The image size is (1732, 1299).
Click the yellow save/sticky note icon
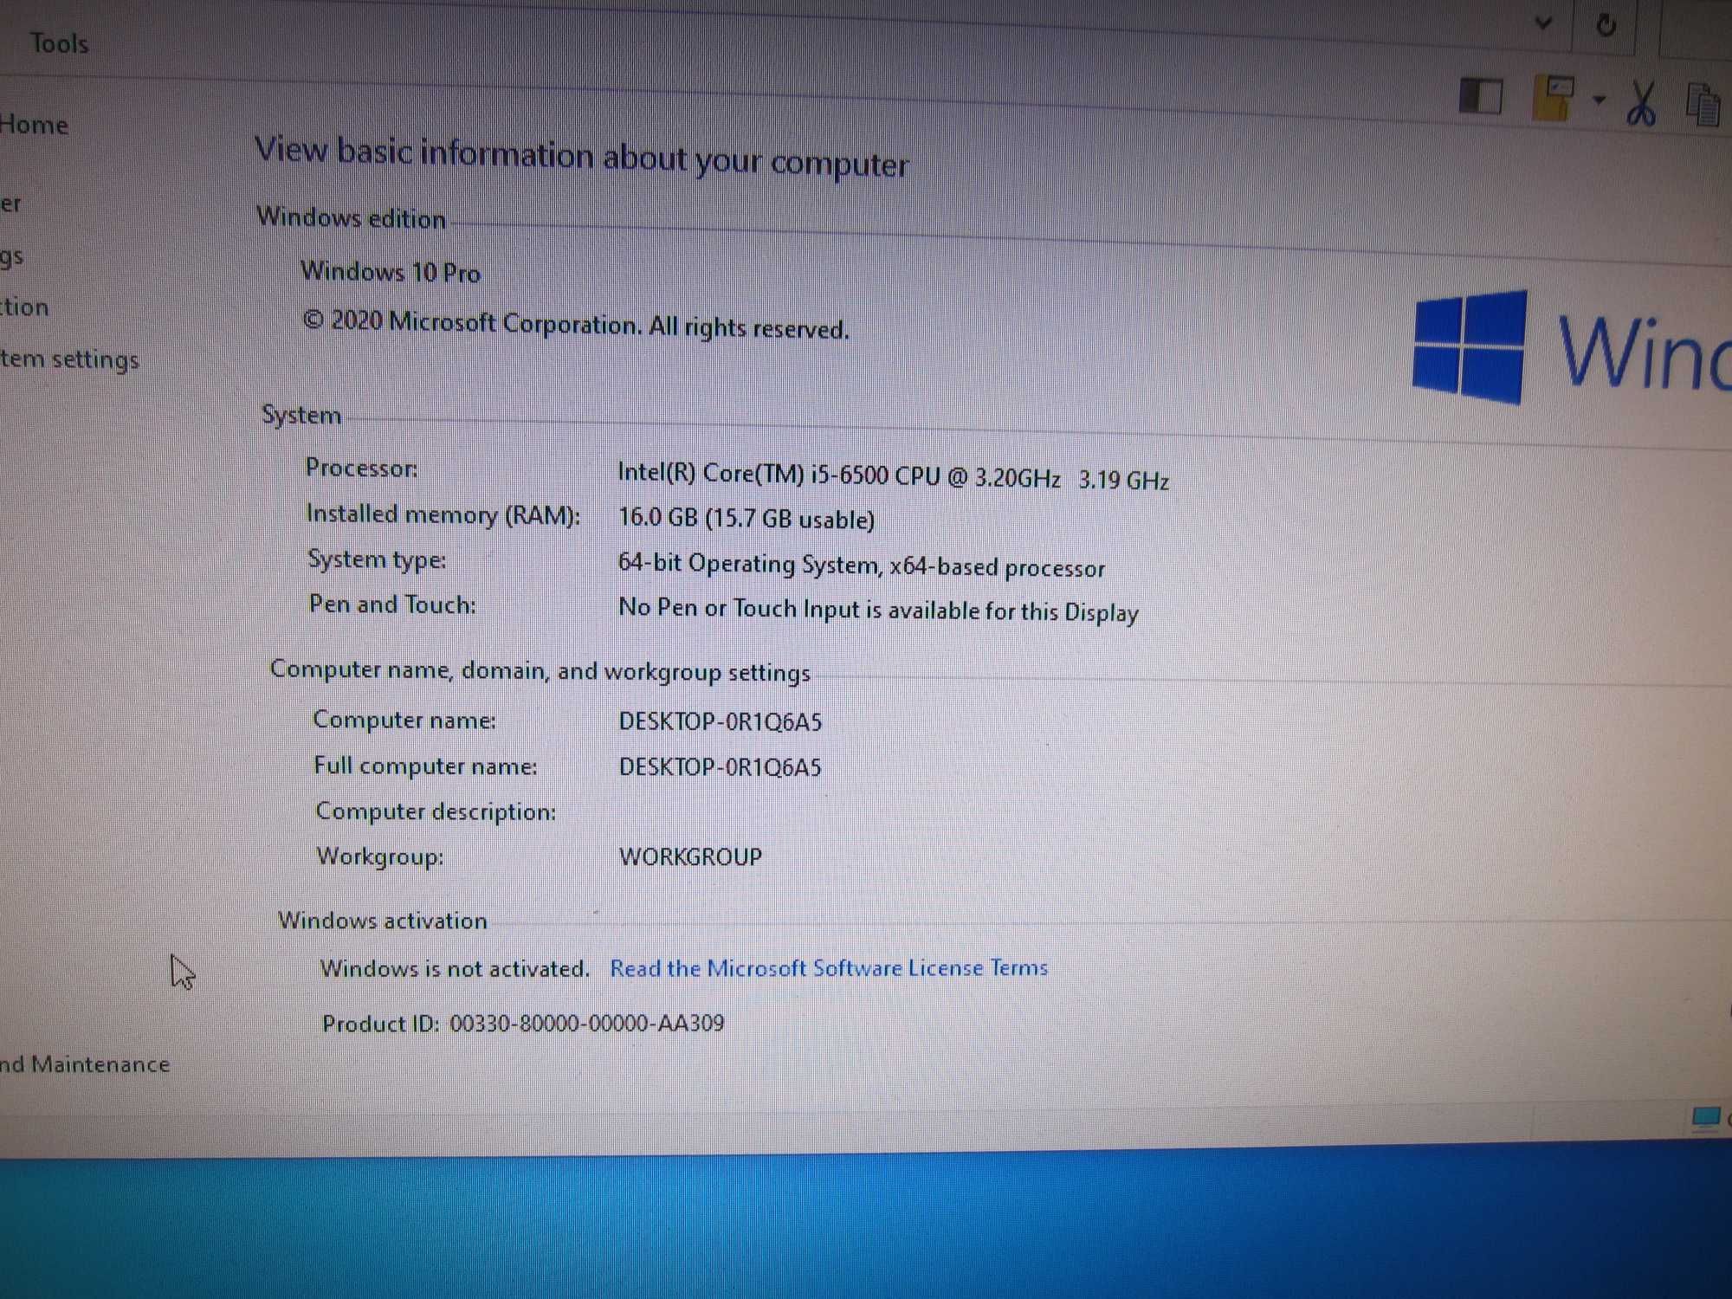[x=1554, y=97]
